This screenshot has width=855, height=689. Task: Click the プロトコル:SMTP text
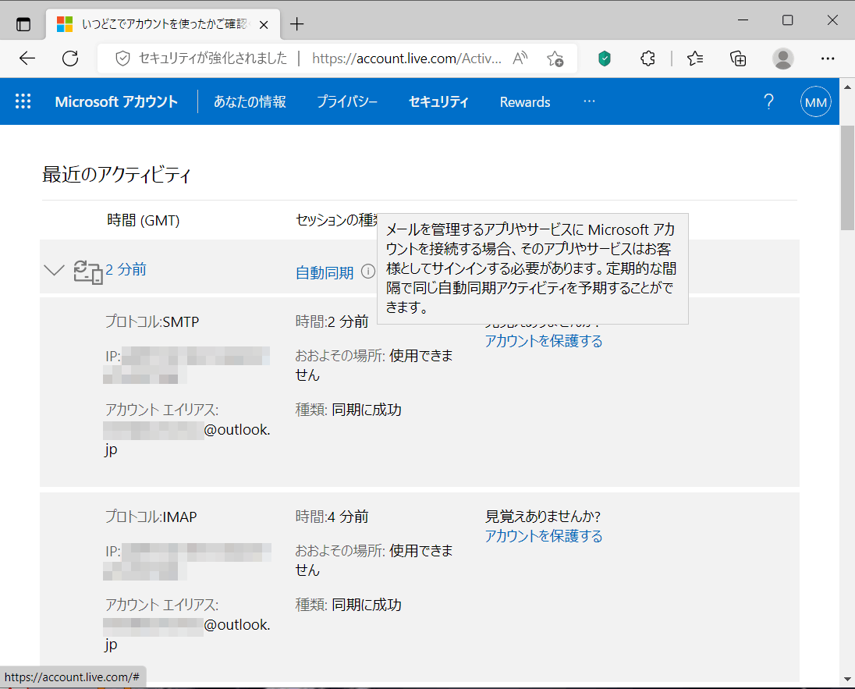click(x=152, y=321)
